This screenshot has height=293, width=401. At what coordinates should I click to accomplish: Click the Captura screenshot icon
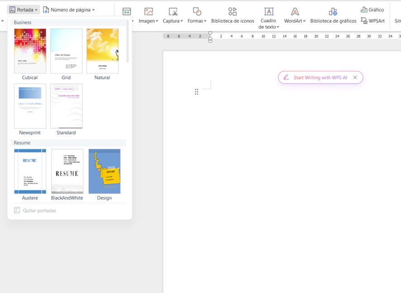(x=173, y=12)
